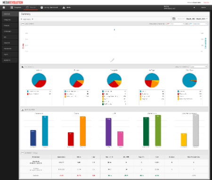212x180 pixels.
Task: Open the Admin menu item
Action: (204, 8)
